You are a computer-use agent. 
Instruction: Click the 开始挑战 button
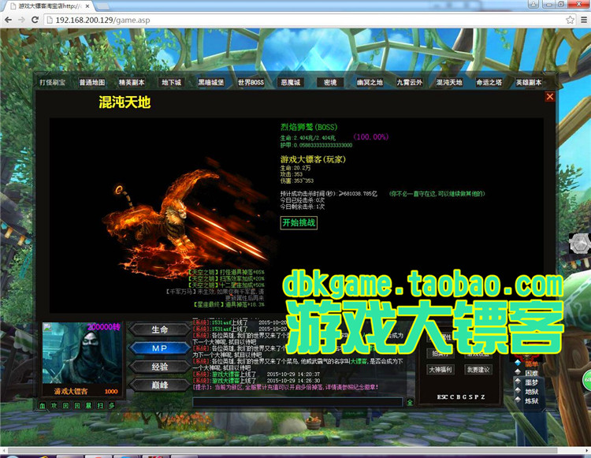click(299, 222)
